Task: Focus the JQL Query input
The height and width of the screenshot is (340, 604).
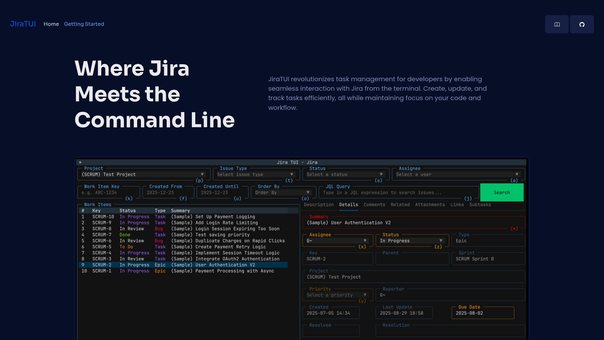Action: 399,192
